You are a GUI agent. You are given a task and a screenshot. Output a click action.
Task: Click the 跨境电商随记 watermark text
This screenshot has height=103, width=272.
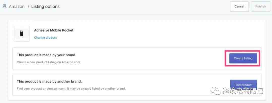(243, 91)
